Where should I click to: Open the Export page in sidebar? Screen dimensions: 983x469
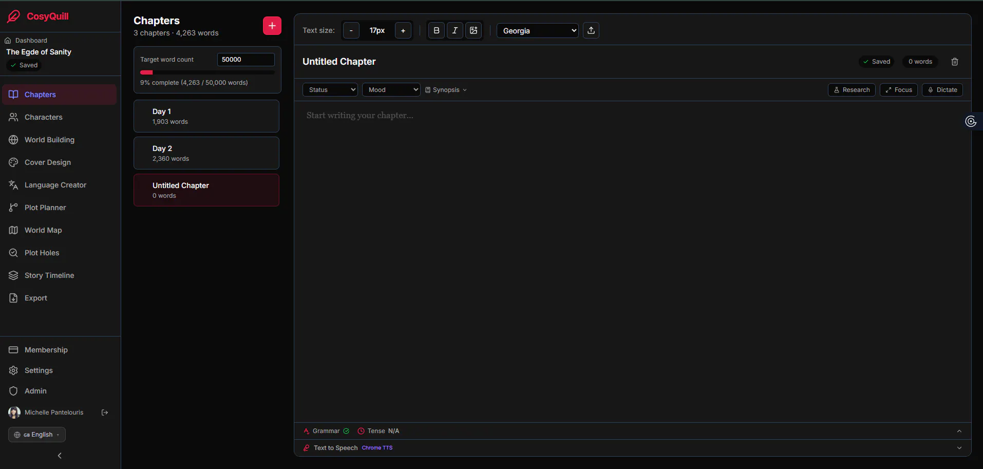pos(60,298)
